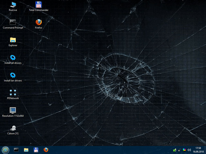The width and height of the screenshot is (206, 154).
Task: Select the Install lan drivers shortcut
Action: point(13,75)
